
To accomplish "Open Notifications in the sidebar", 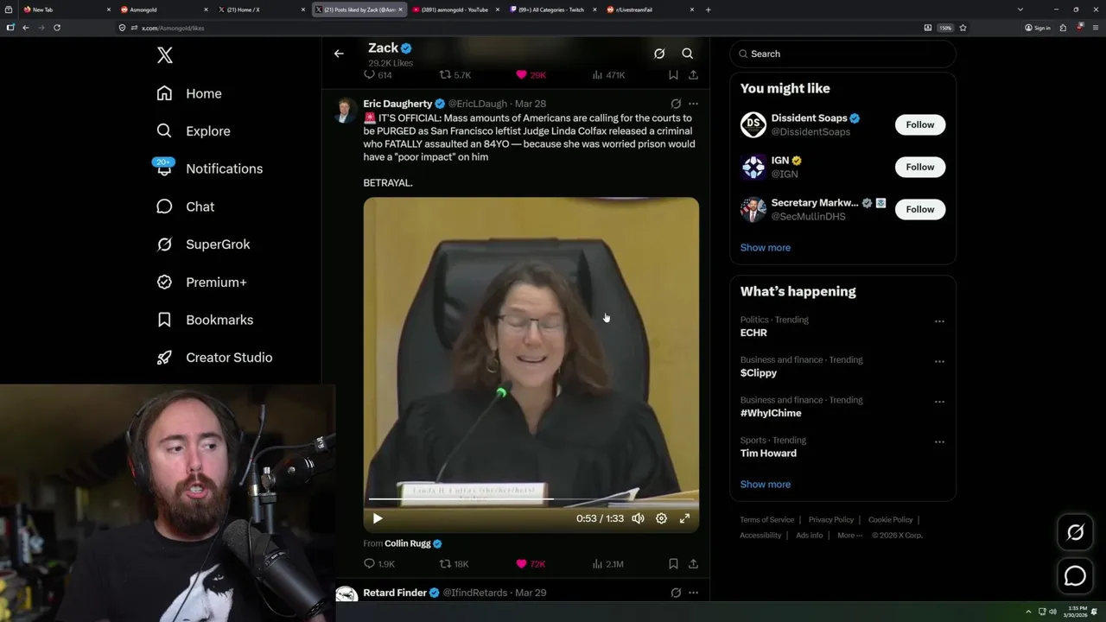I will [x=208, y=168].
